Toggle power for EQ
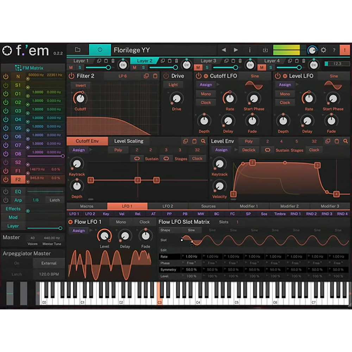 tap(6, 191)
